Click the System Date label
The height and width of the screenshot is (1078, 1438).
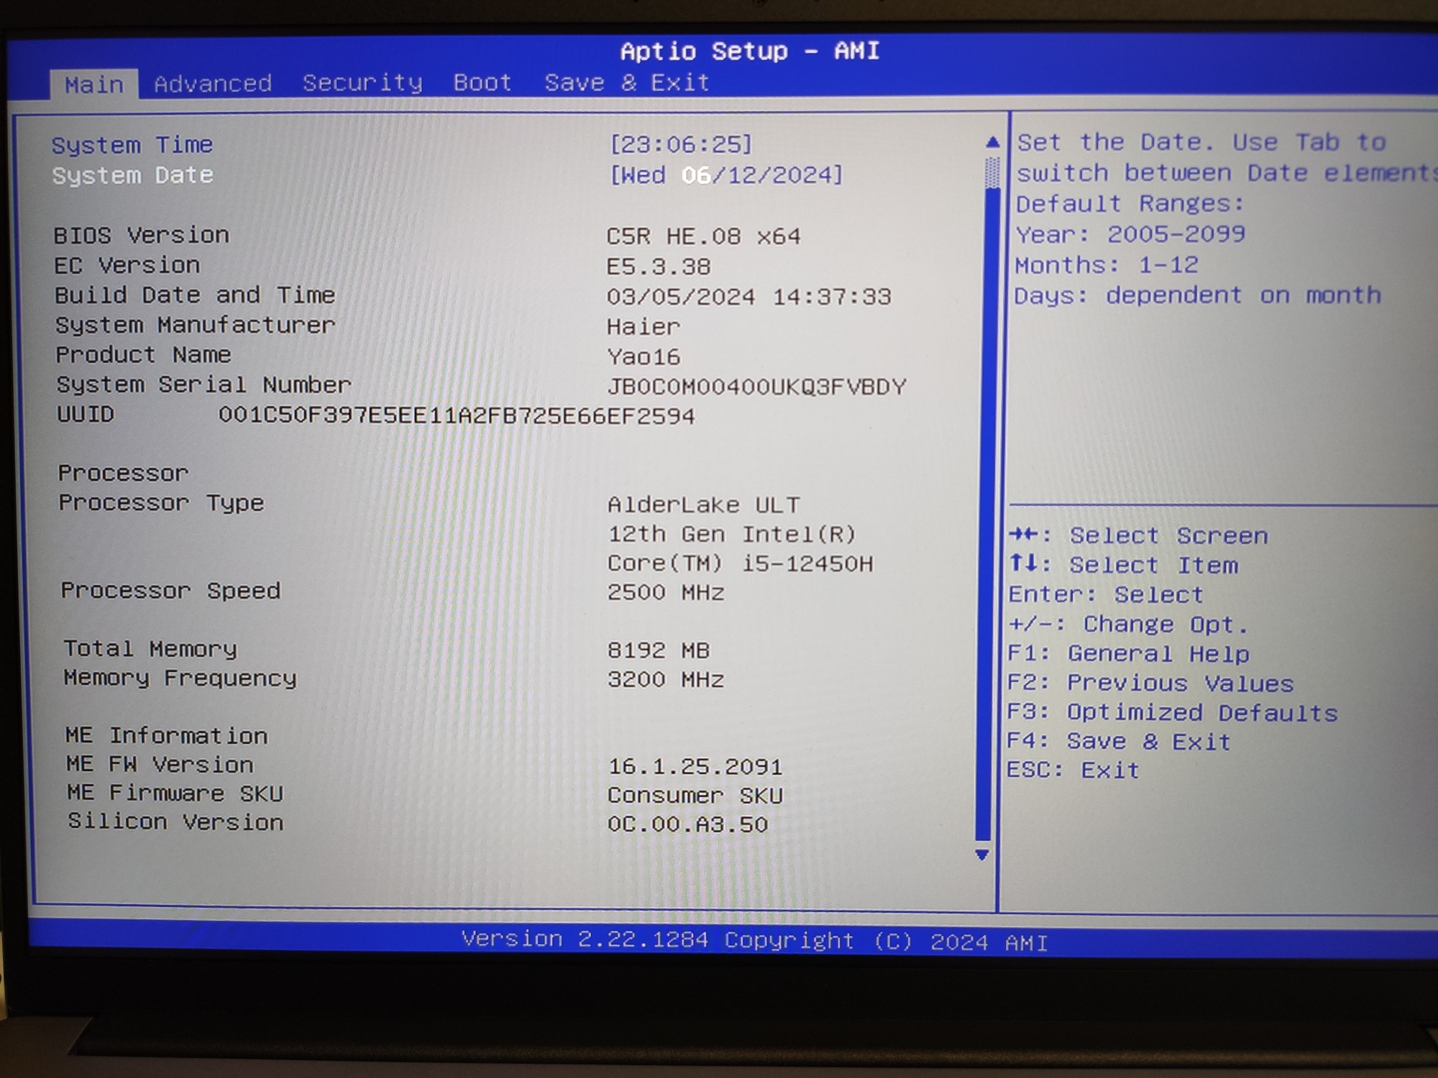point(133,175)
